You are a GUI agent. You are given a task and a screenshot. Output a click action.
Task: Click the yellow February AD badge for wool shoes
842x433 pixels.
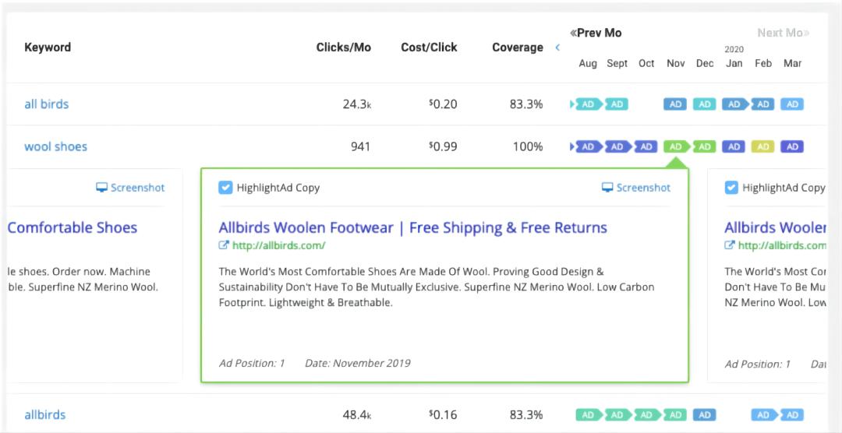pyautogui.click(x=763, y=146)
